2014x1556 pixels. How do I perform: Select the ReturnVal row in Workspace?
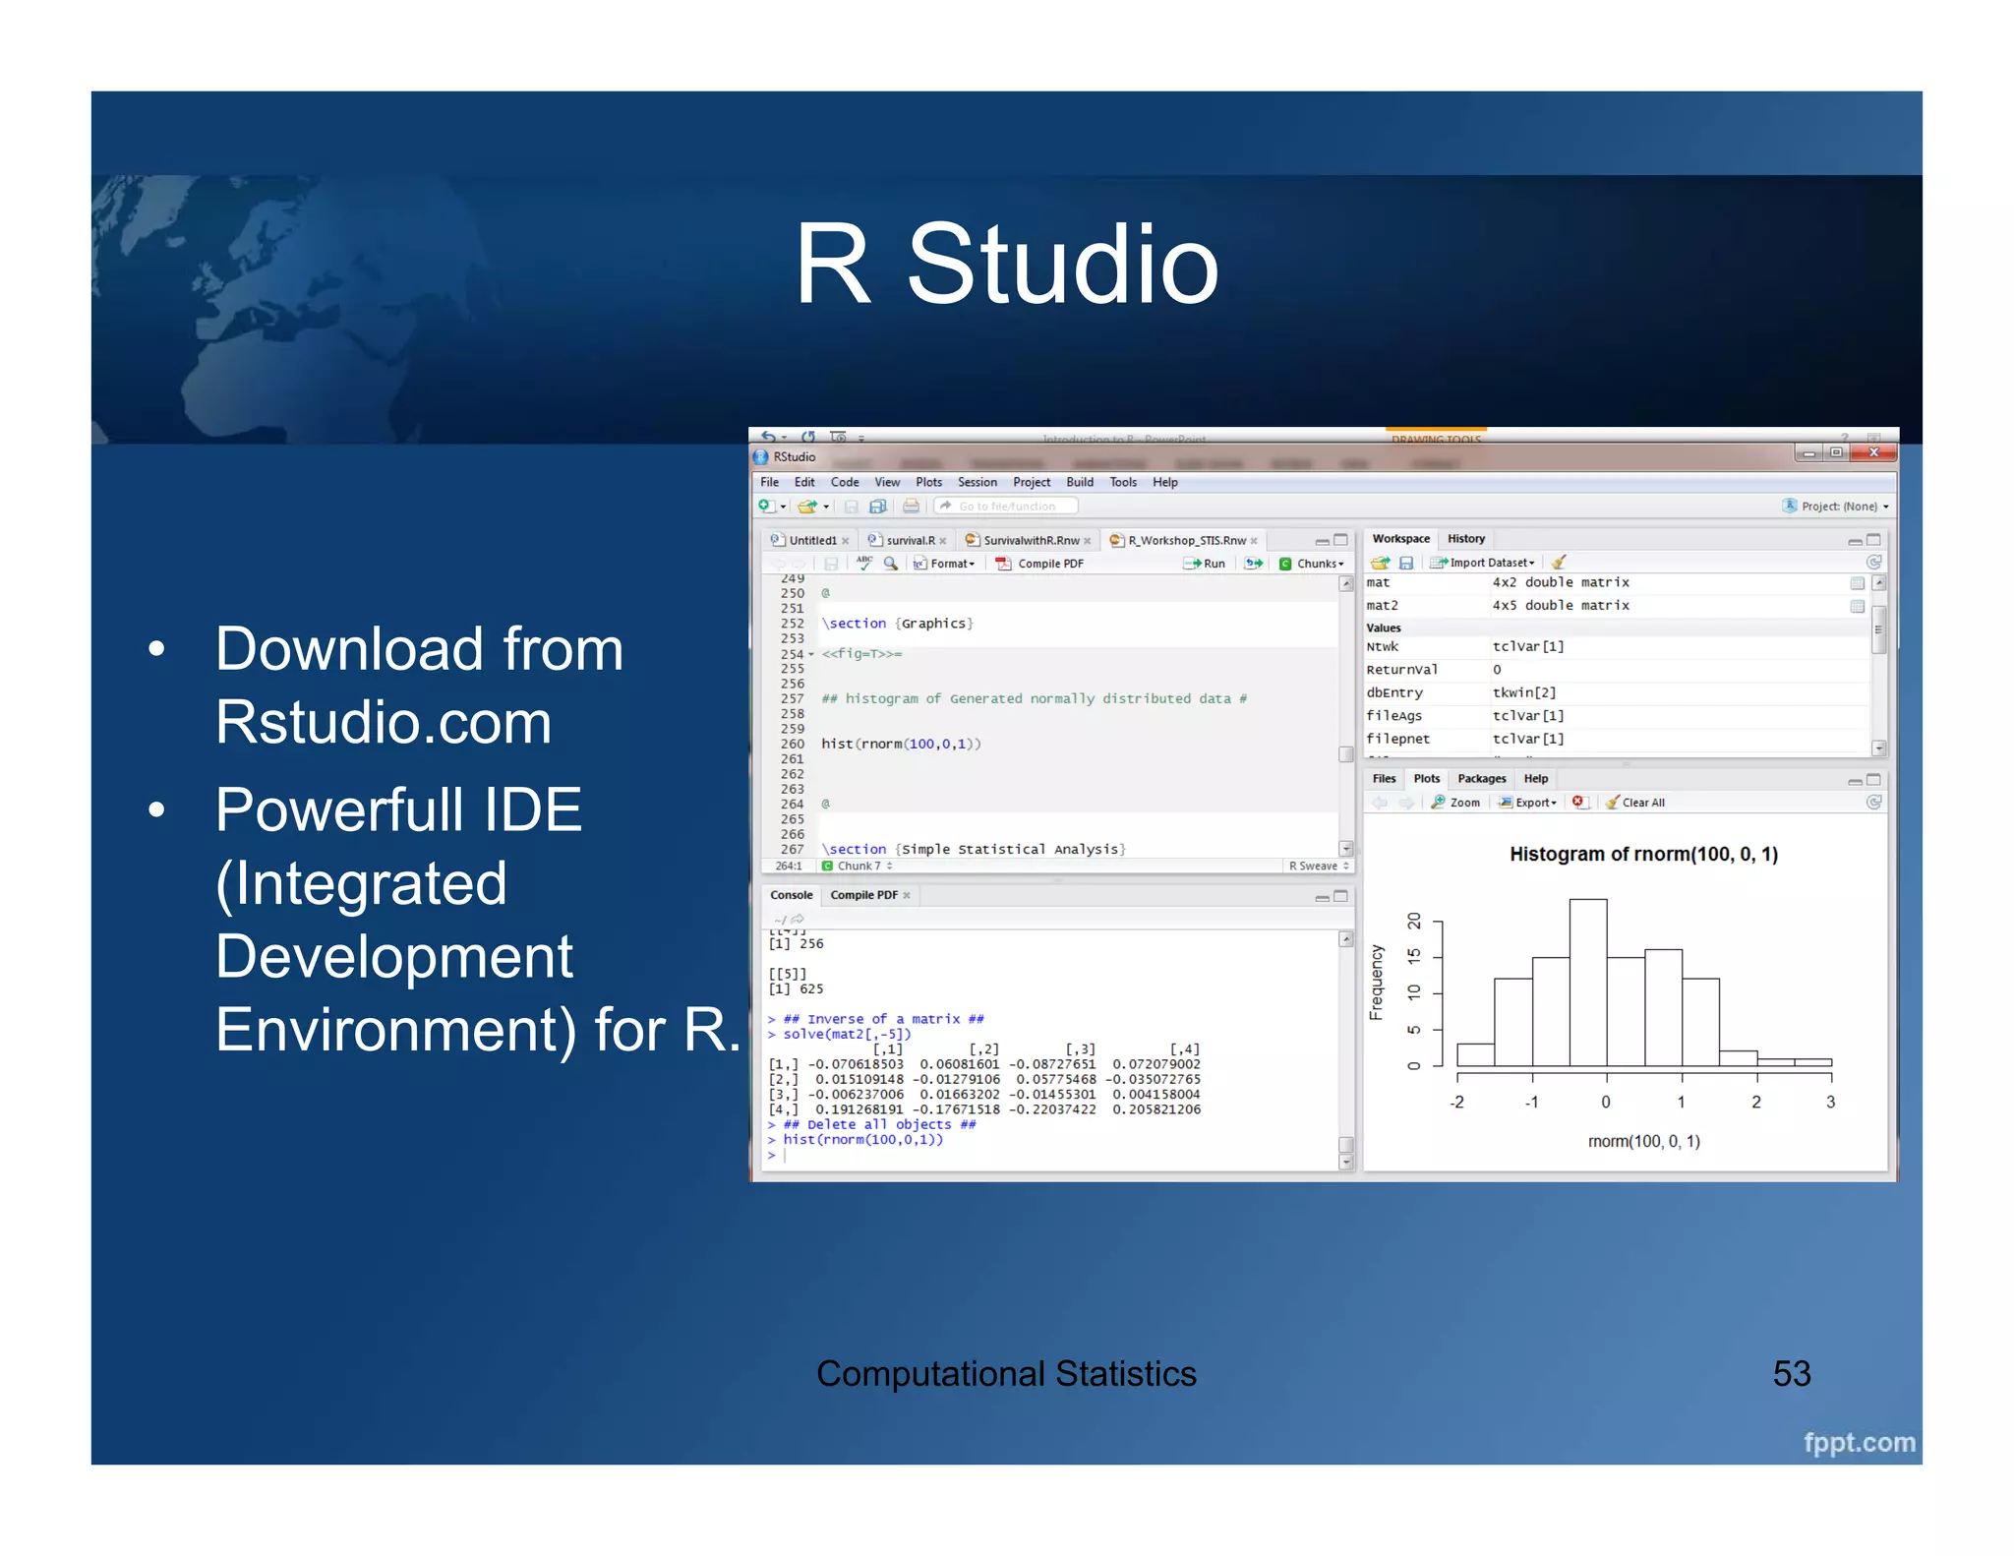[1616, 670]
